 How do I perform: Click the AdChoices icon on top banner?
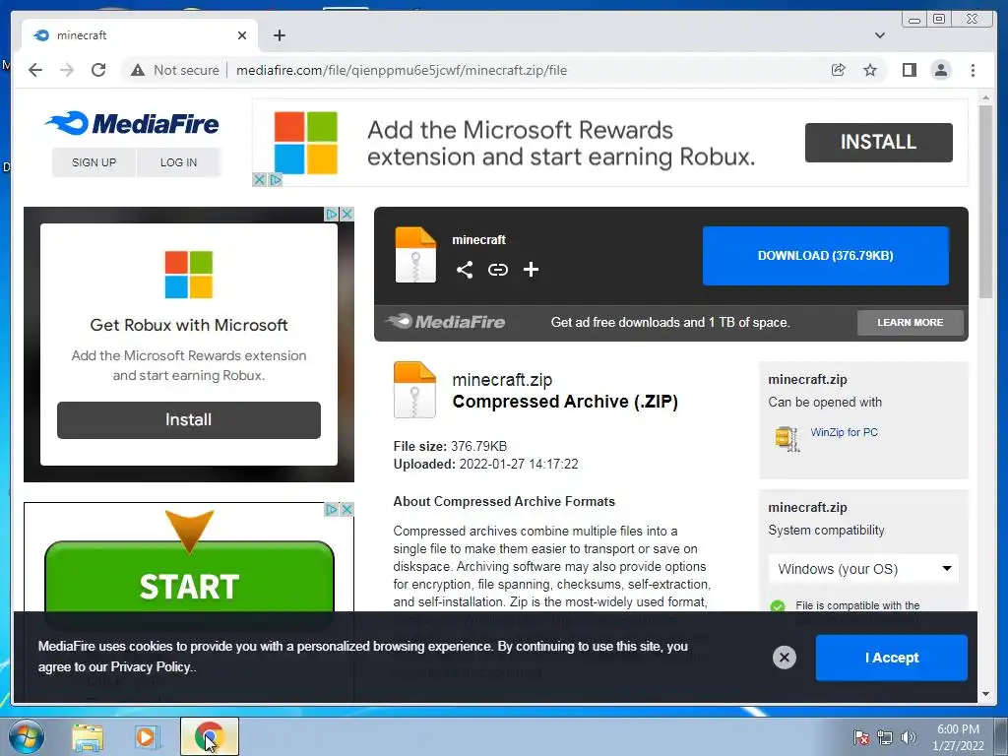[276, 179]
